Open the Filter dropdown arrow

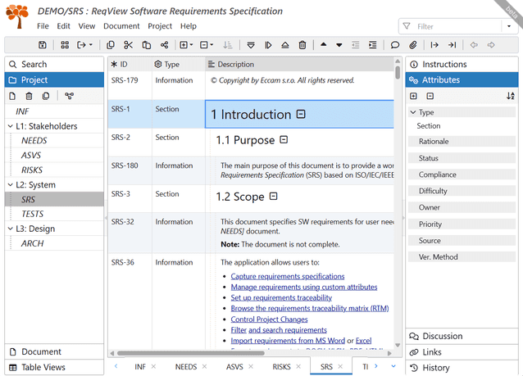pos(509,26)
